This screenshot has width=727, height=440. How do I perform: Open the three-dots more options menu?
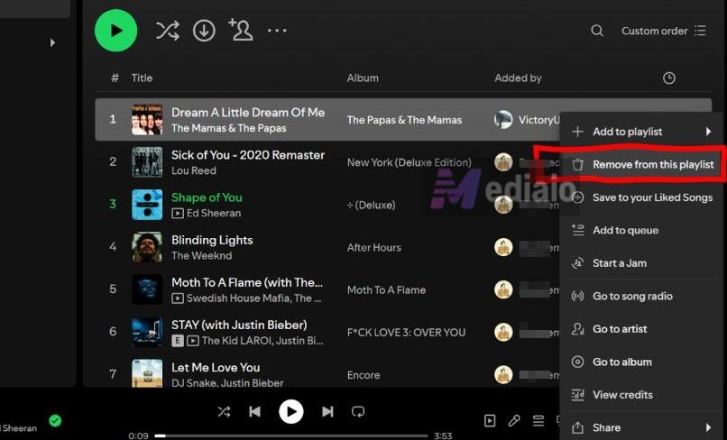(x=277, y=31)
